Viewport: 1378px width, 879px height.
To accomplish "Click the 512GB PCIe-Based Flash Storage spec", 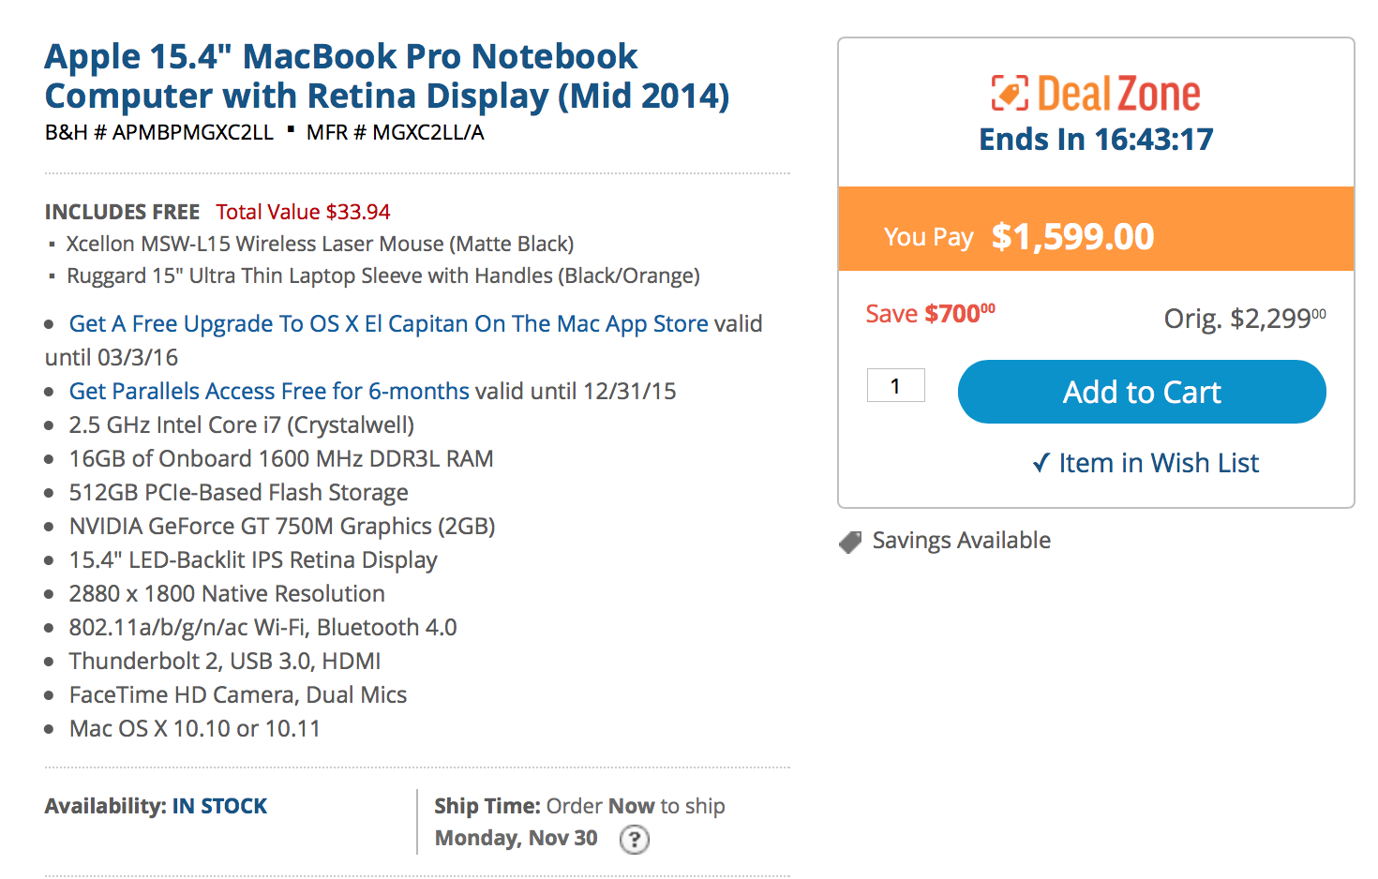I will pyautogui.click(x=238, y=493).
